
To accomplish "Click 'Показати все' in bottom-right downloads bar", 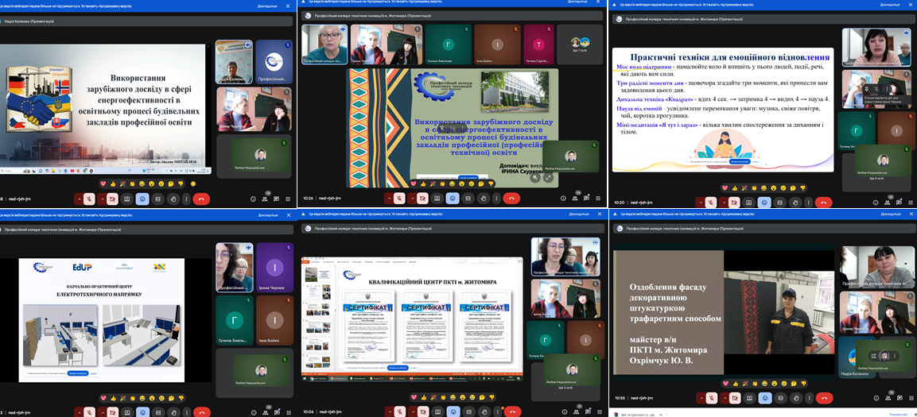I will 897,414.
